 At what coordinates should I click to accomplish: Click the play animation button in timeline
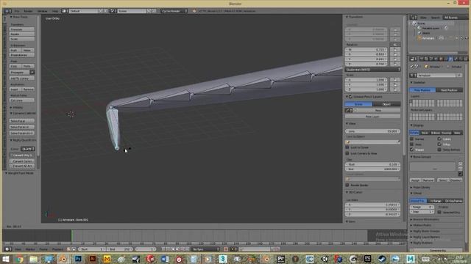177,249
